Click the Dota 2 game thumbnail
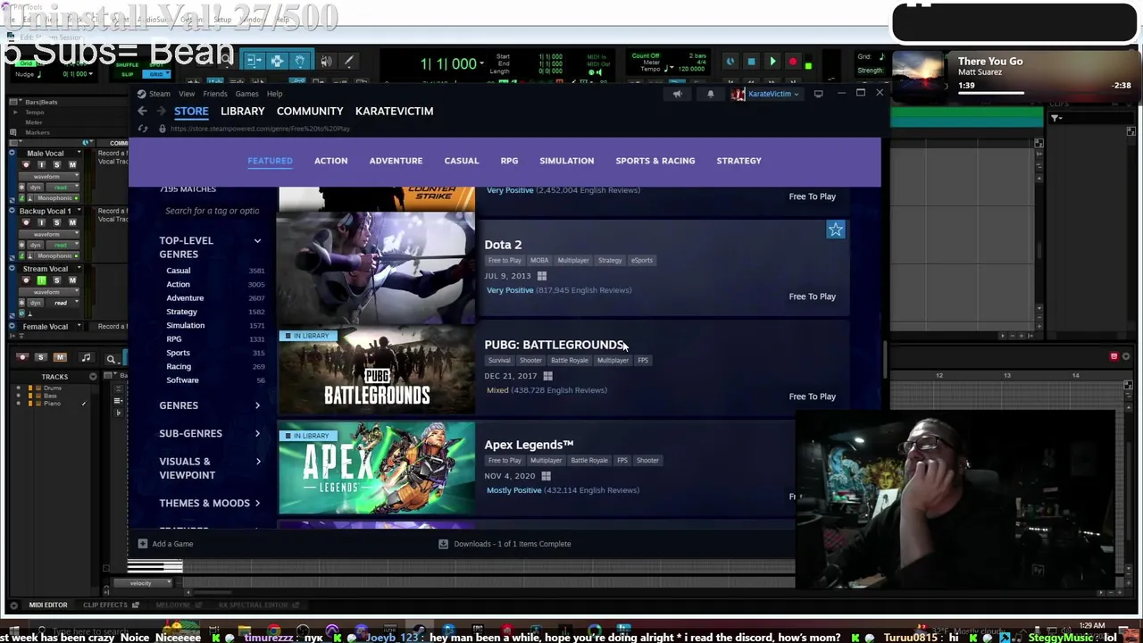This screenshot has height=643, width=1143. (376, 266)
